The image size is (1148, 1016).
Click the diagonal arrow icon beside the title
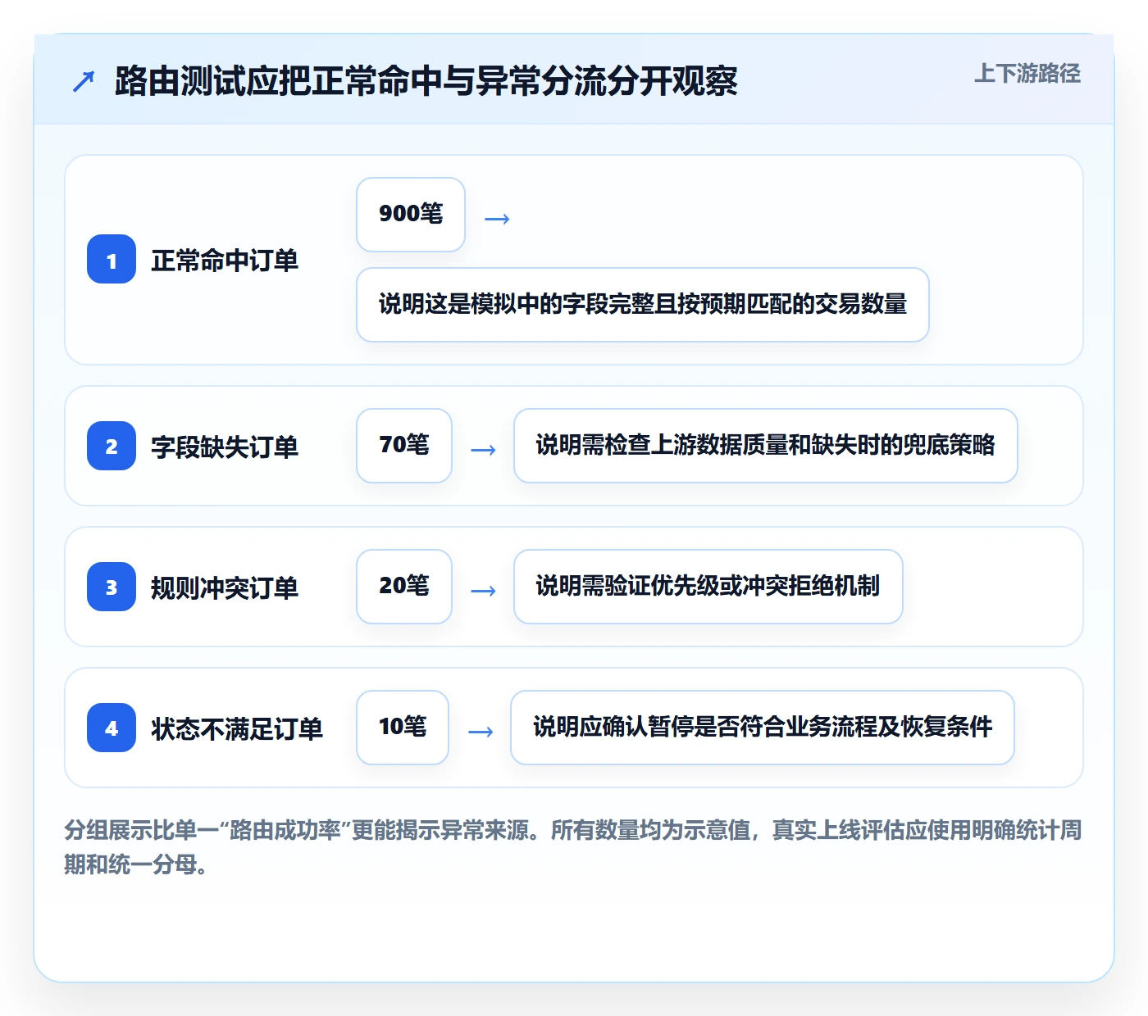pos(84,81)
